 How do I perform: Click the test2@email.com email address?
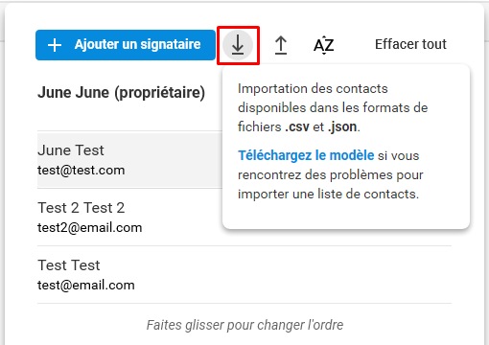90,228
